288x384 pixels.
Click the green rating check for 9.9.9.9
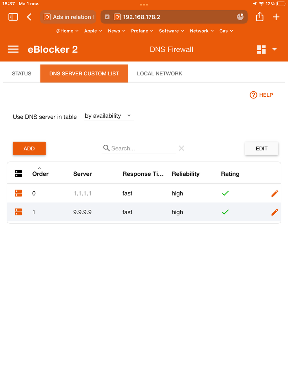point(225,212)
